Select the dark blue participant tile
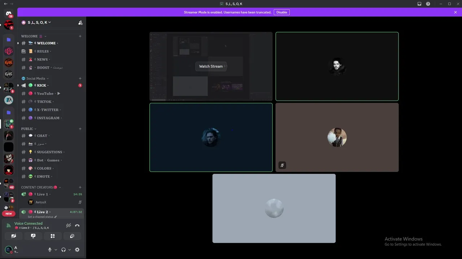The height and width of the screenshot is (259, 462). coord(211,137)
